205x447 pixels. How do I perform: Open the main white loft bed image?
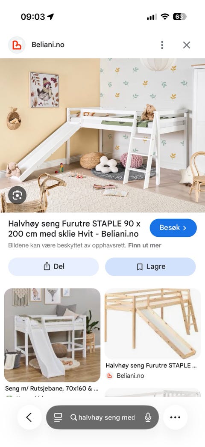[x=102, y=135]
